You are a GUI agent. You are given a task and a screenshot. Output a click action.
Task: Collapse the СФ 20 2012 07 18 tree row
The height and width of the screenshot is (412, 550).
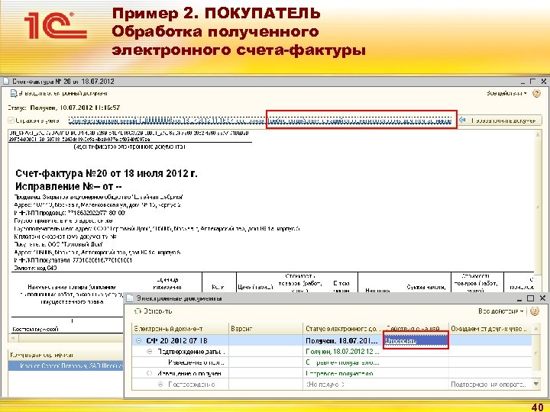click(138, 340)
